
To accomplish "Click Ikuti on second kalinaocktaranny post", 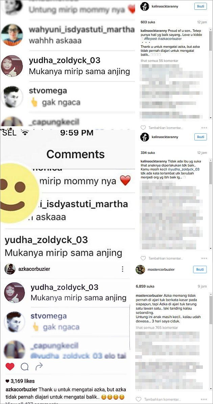I will (200, 137).
